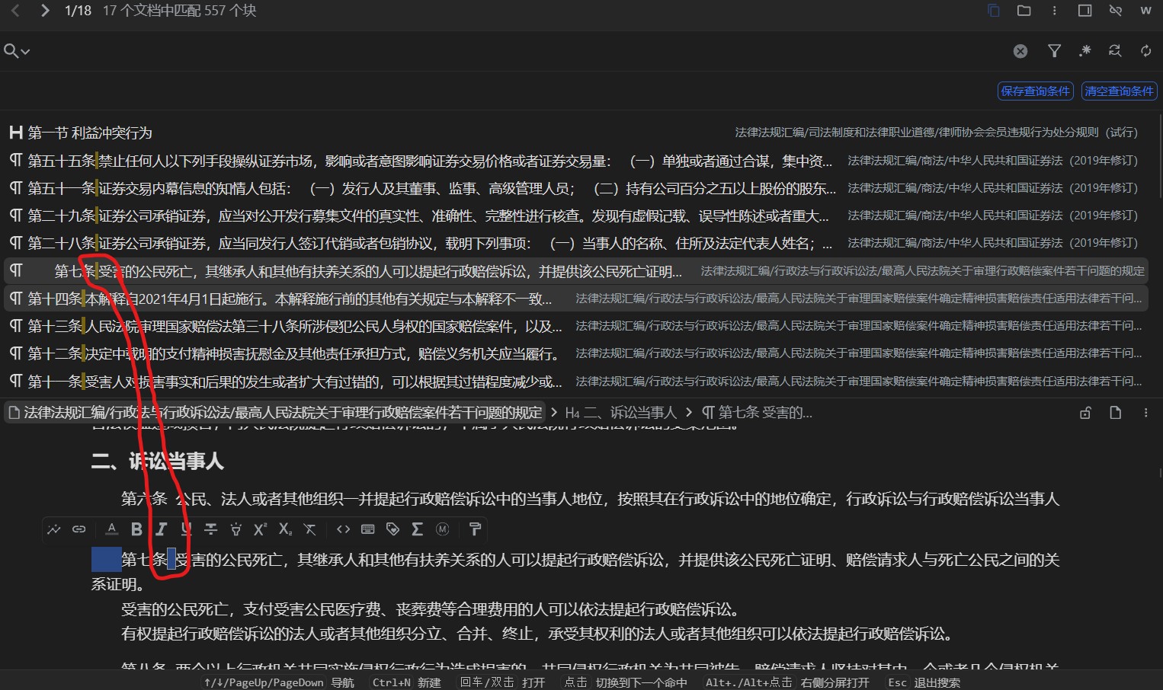
Task: Open the search syntax asterisk icon
Action: (x=1085, y=51)
